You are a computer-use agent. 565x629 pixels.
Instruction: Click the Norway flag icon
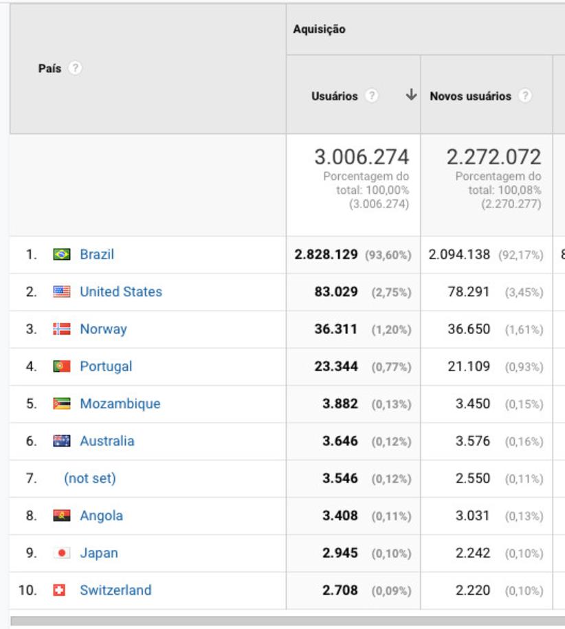point(62,329)
